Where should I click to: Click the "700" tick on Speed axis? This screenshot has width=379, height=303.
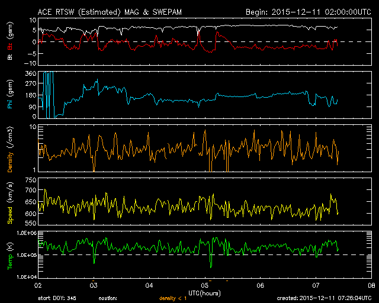(x=31, y=190)
